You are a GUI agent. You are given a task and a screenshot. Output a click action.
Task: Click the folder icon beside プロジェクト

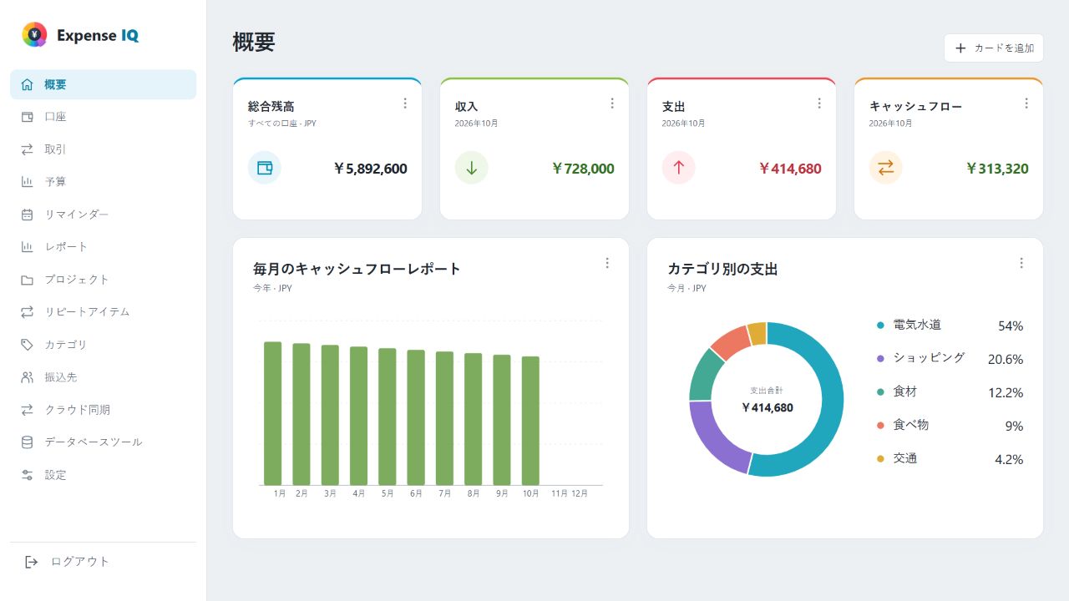point(28,280)
